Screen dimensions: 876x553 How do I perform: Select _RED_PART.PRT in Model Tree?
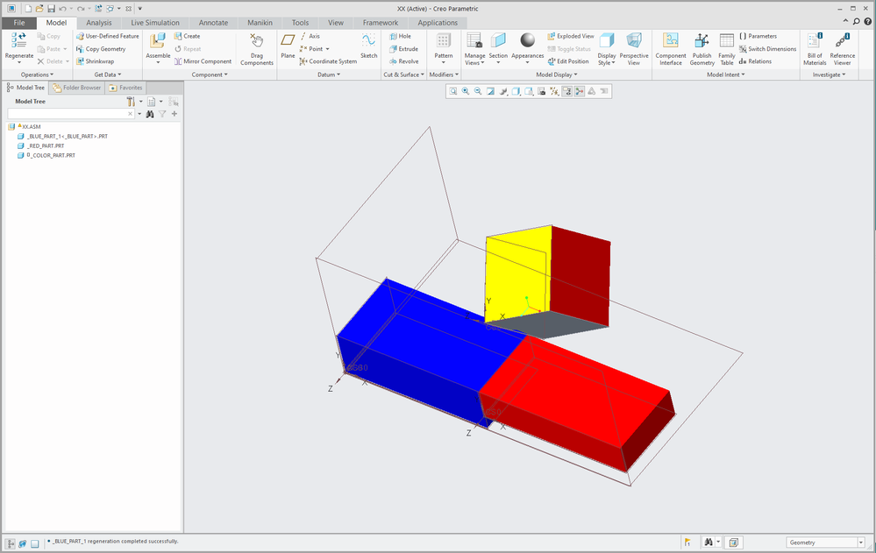(46, 145)
